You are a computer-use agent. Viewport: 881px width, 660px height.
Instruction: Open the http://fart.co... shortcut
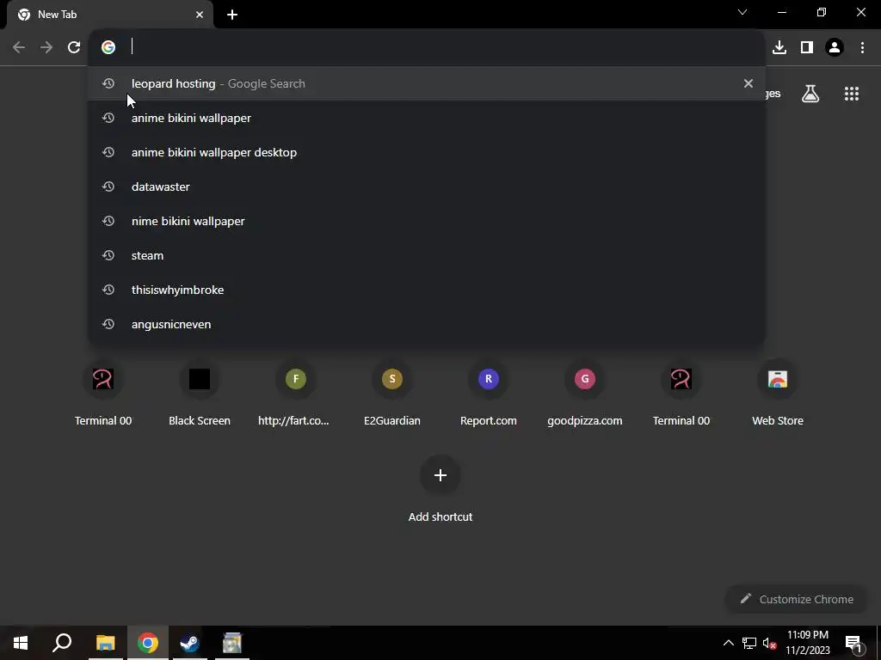(x=296, y=394)
